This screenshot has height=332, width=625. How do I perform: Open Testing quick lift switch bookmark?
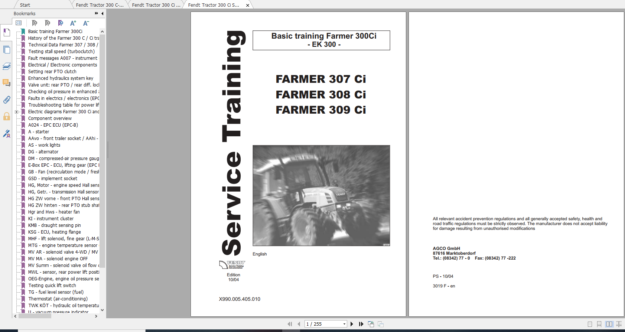click(52, 286)
